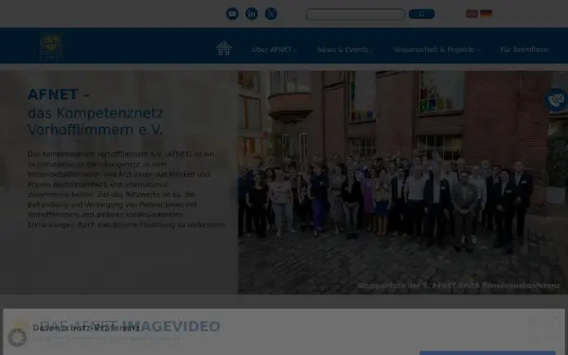The height and width of the screenshot is (355, 568).
Task: Click caption 'Gruppenfoto der 9. AFNET/EHRA Konsensuskonferenz'
Action: pos(458,286)
